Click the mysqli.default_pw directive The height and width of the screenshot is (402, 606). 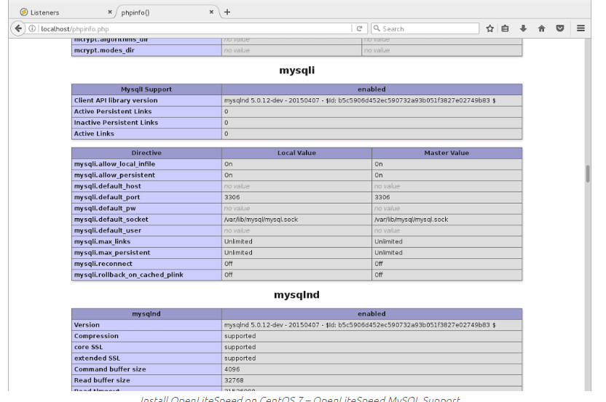146,209
